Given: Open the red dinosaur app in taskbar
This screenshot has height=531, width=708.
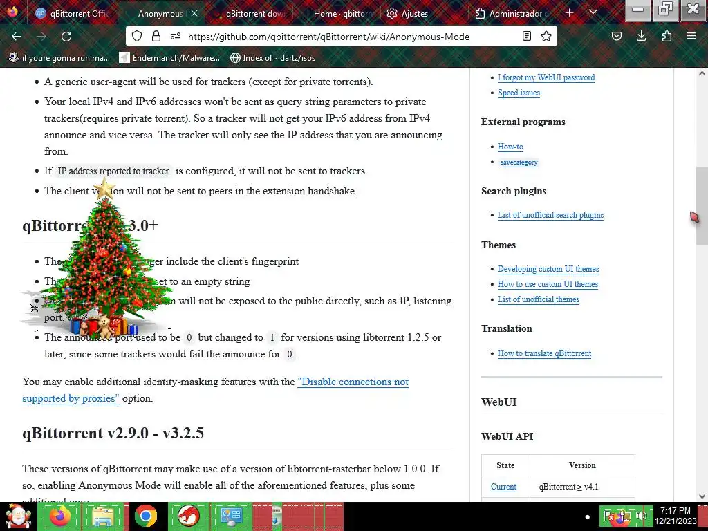Looking at the screenshot, I should (189, 516).
